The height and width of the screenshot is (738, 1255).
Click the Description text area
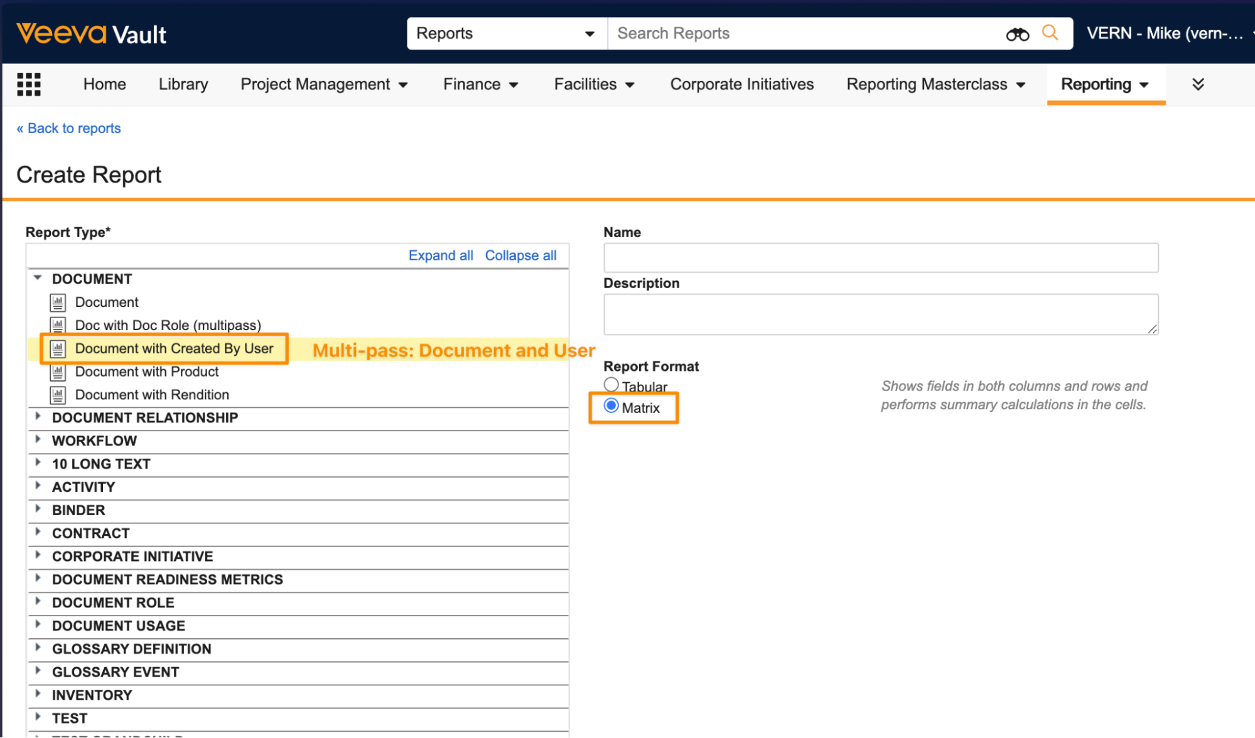pos(881,314)
